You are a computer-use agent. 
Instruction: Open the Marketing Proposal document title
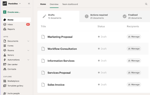(60, 37)
